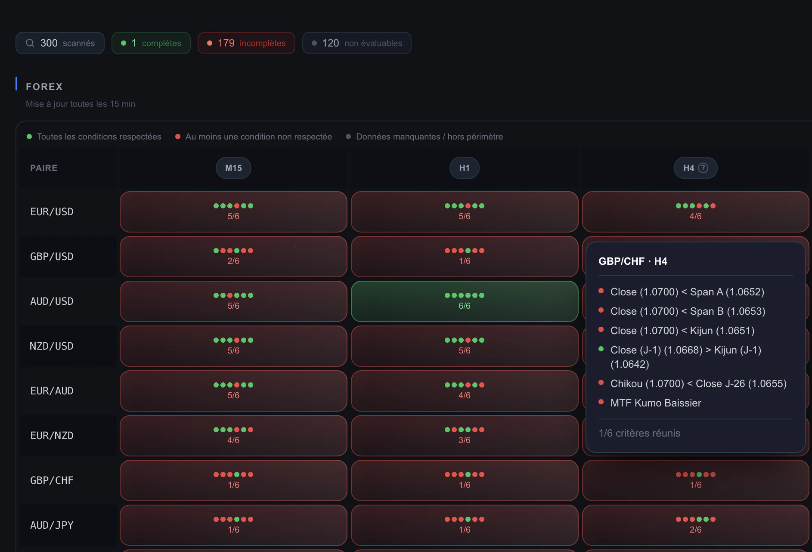
Task: Select the 300 scannés filter chip
Action: 60,43
